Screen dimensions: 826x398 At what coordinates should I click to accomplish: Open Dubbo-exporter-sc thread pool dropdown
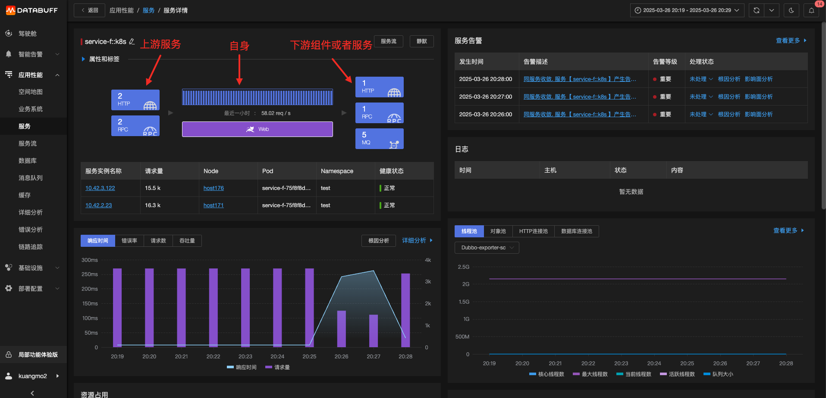pyautogui.click(x=487, y=248)
